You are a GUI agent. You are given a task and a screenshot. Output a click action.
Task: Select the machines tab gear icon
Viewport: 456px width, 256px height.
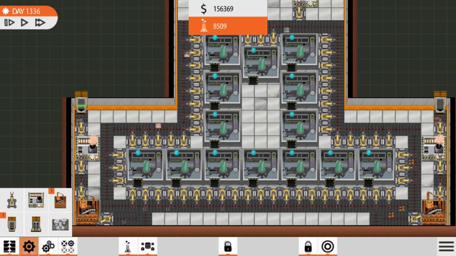tap(29, 247)
